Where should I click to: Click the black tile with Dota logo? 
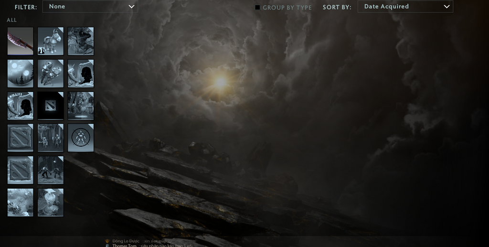(x=51, y=106)
